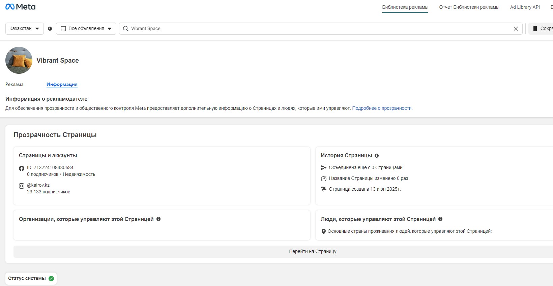Click the Vibrant Space profile picture

(19, 60)
